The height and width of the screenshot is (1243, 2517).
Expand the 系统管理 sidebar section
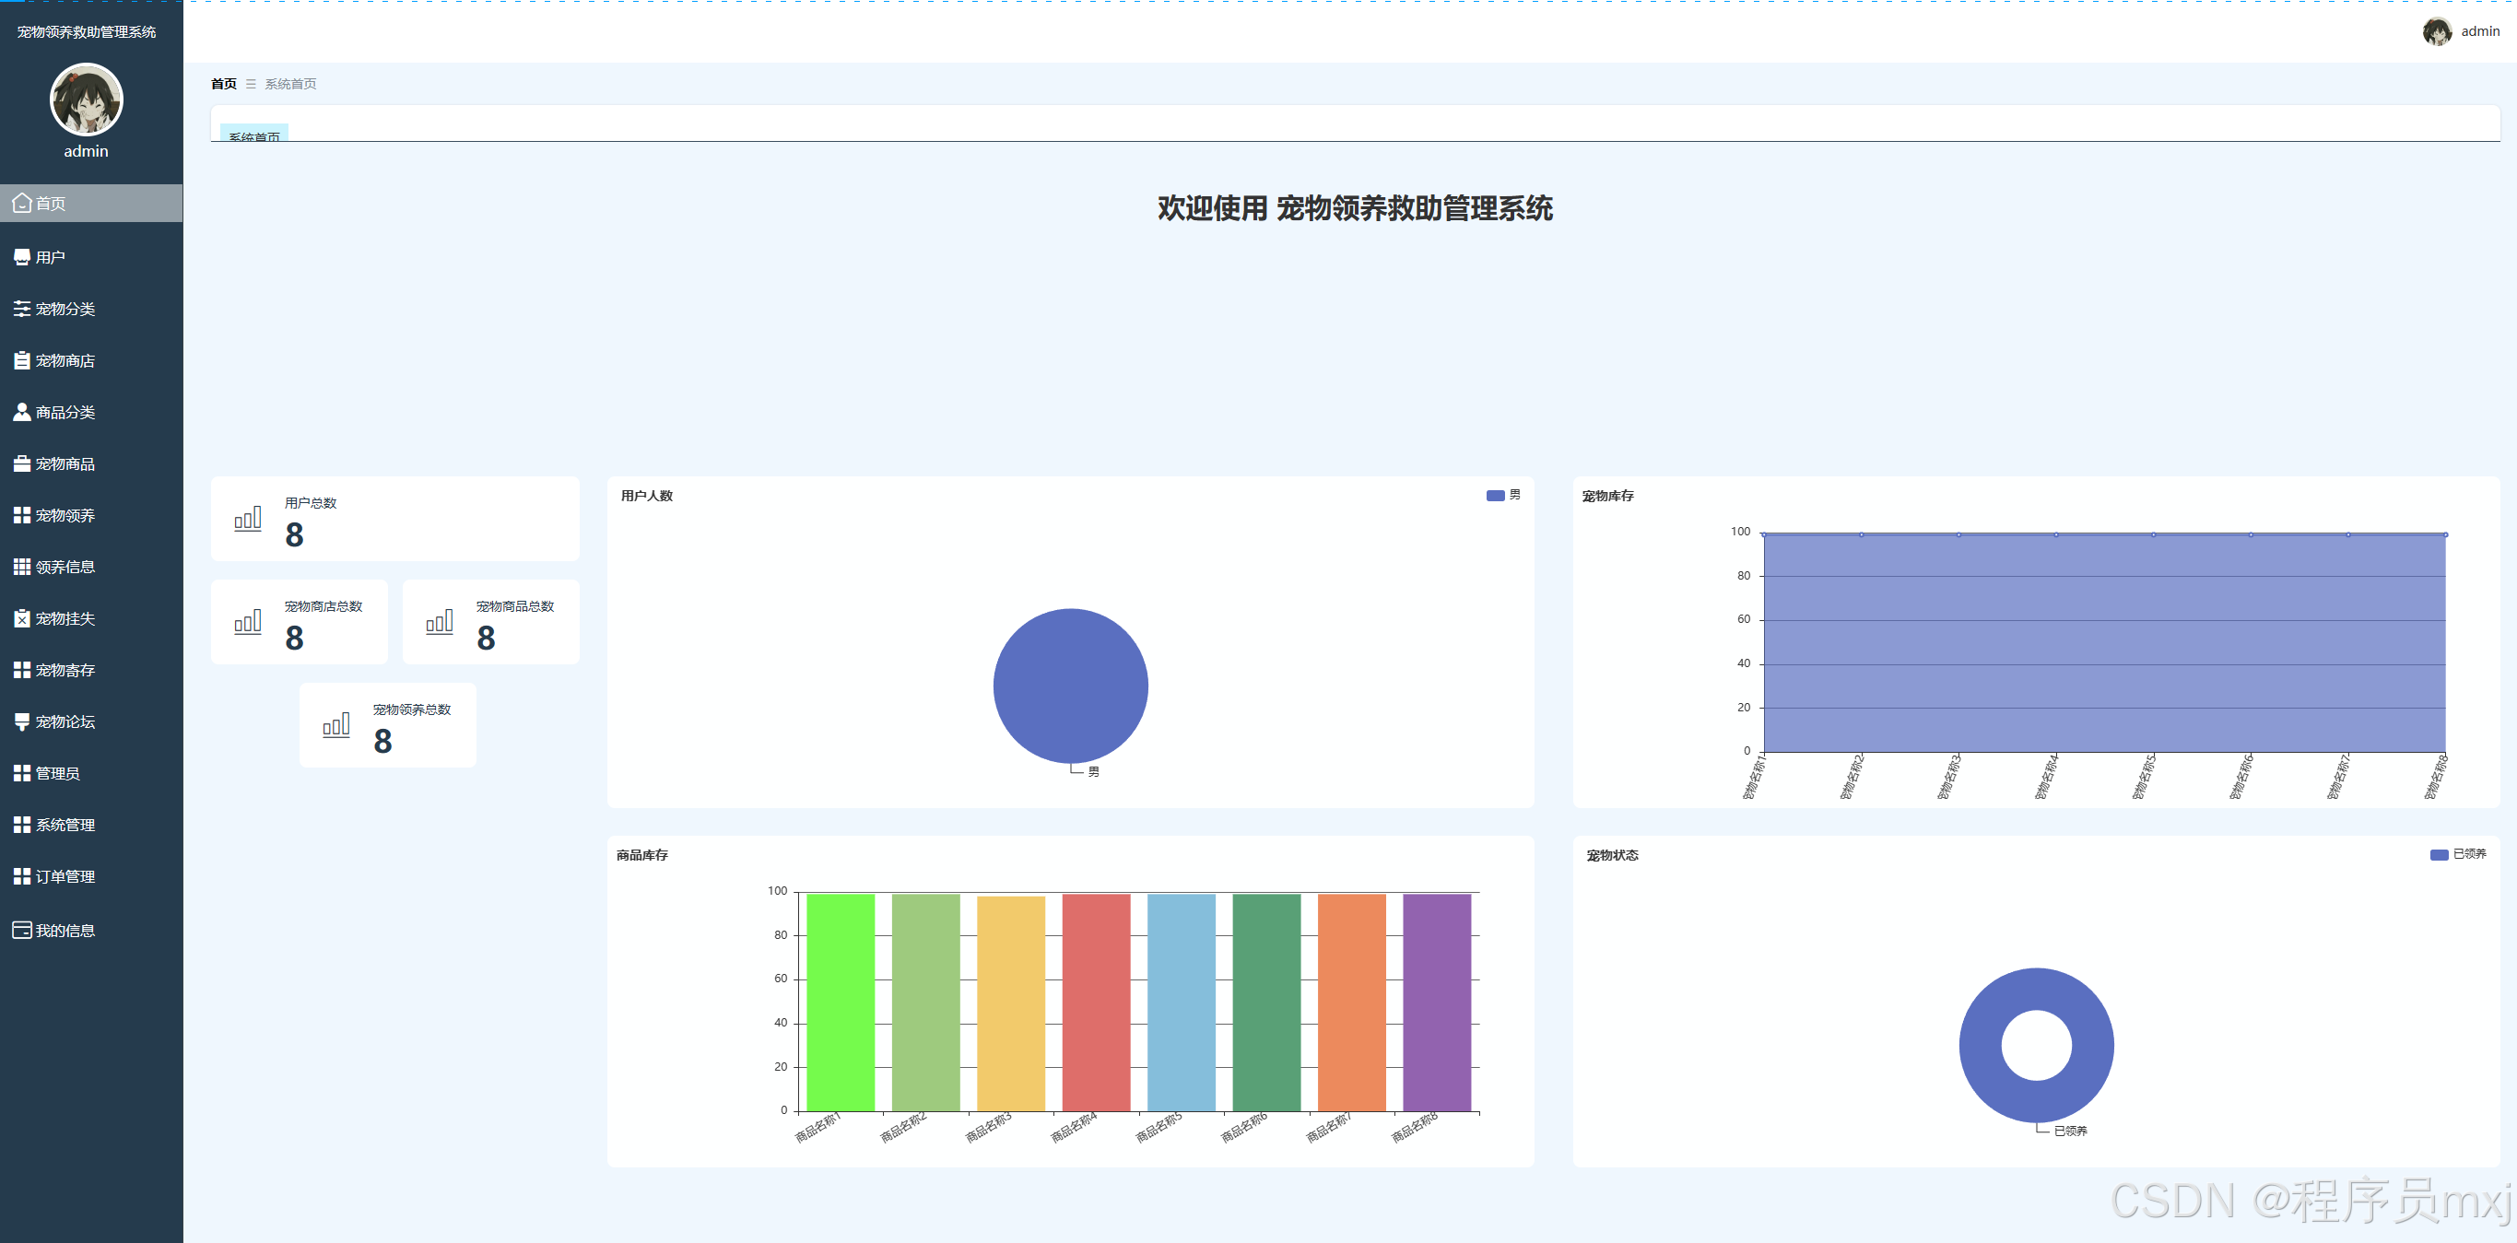click(65, 826)
